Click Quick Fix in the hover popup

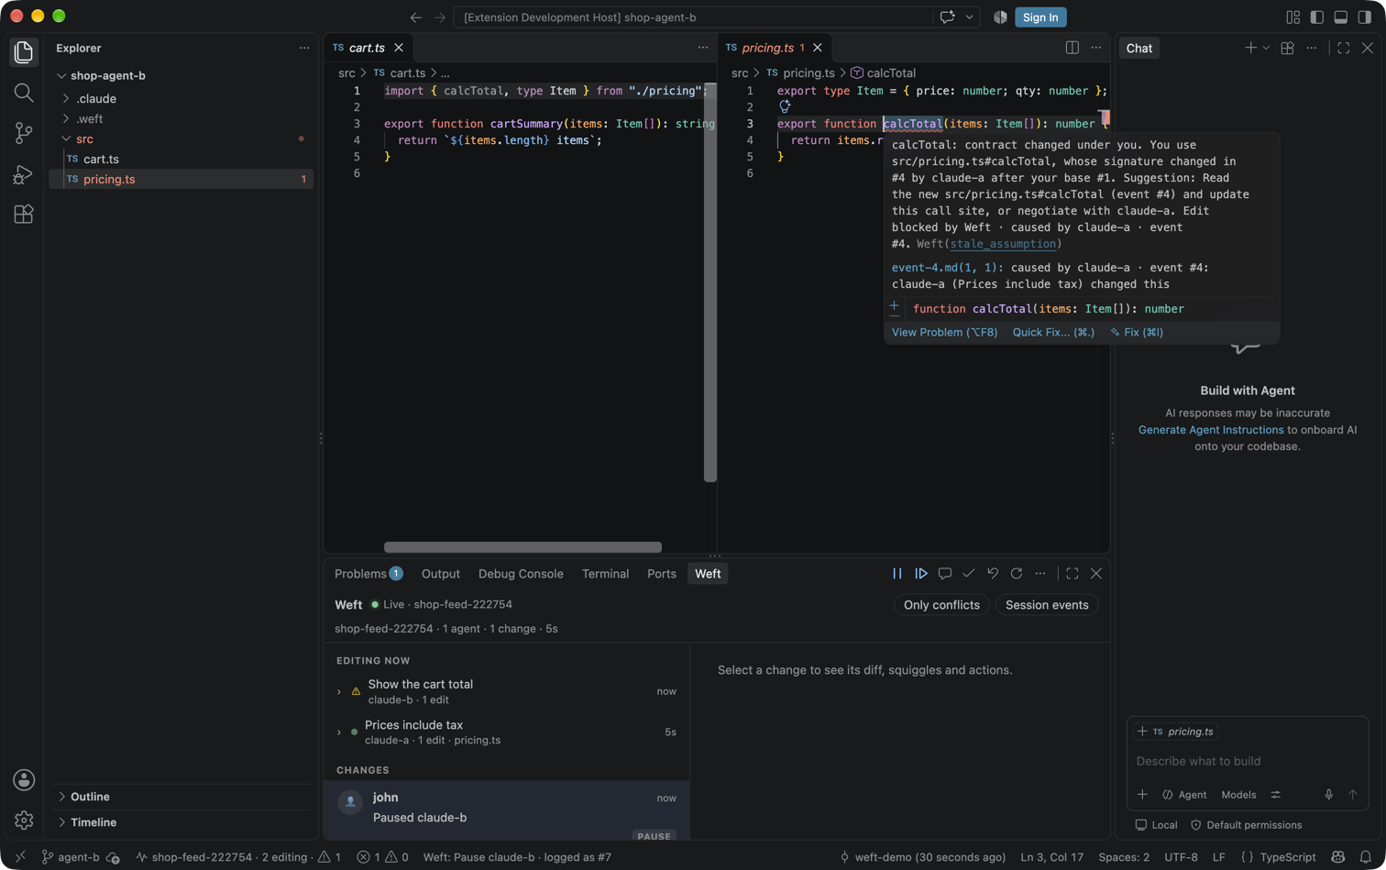coord(1053,332)
